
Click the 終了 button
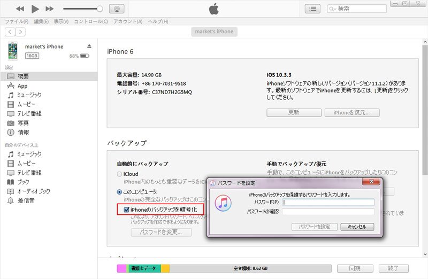(x=393, y=268)
